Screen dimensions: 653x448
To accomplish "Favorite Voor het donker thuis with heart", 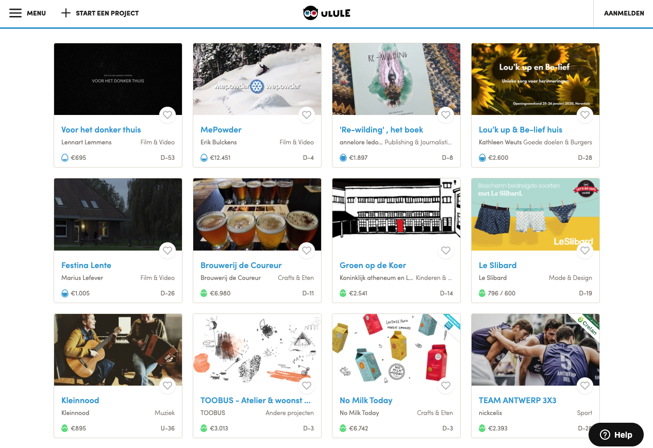I will pos(168,115).
